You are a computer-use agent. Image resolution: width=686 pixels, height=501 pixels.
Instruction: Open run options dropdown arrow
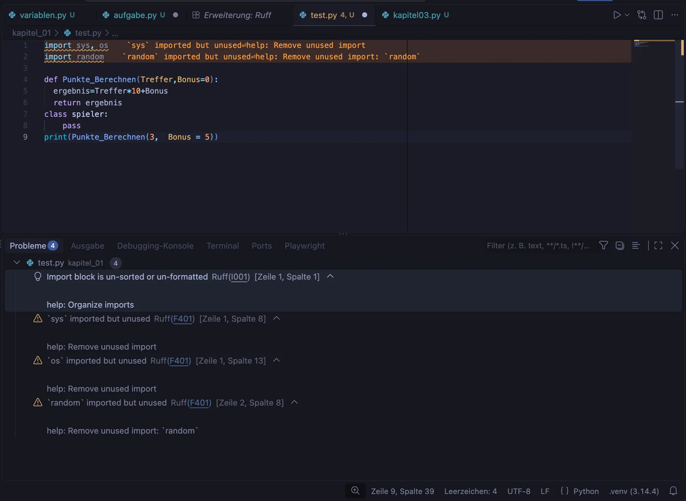pyautogui.click(x=627, y=15)
